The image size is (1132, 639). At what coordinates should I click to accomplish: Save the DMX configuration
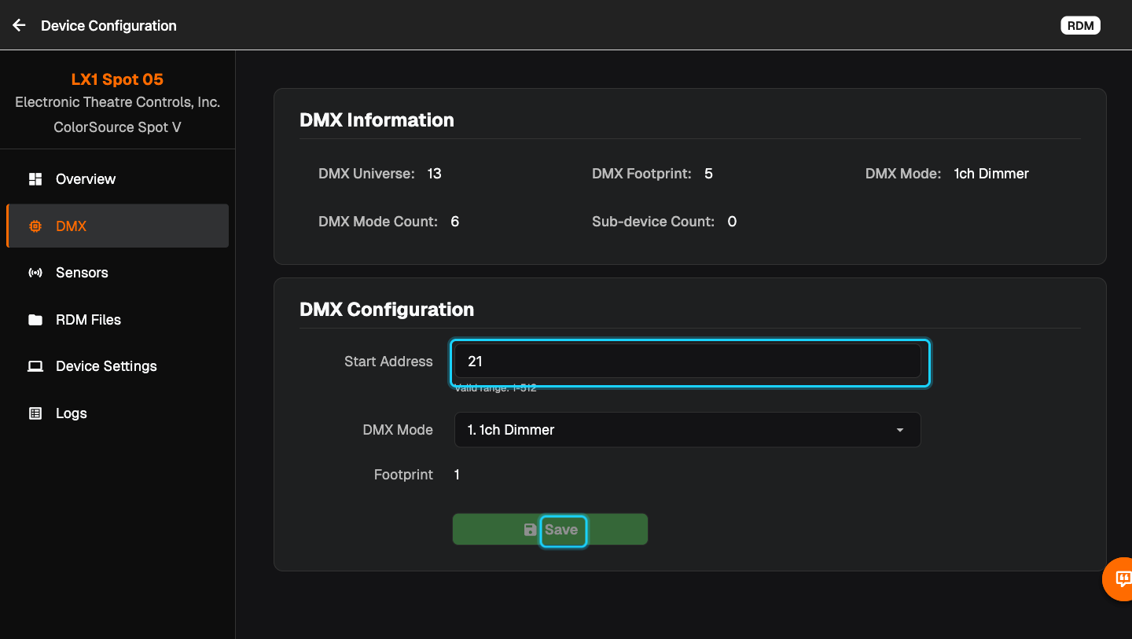click(550, 530)
